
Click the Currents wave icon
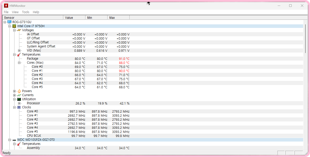coord(19,95)
